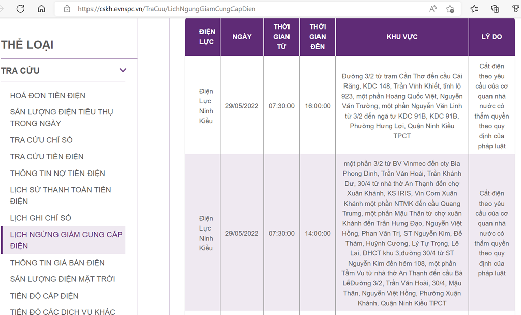The image size is (521, 315).
Task: Collapse the TRA CỨU section chevron
Action: click(123, 70)
